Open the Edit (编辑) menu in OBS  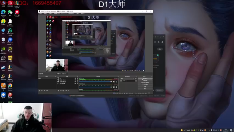[x=45, y=14]
